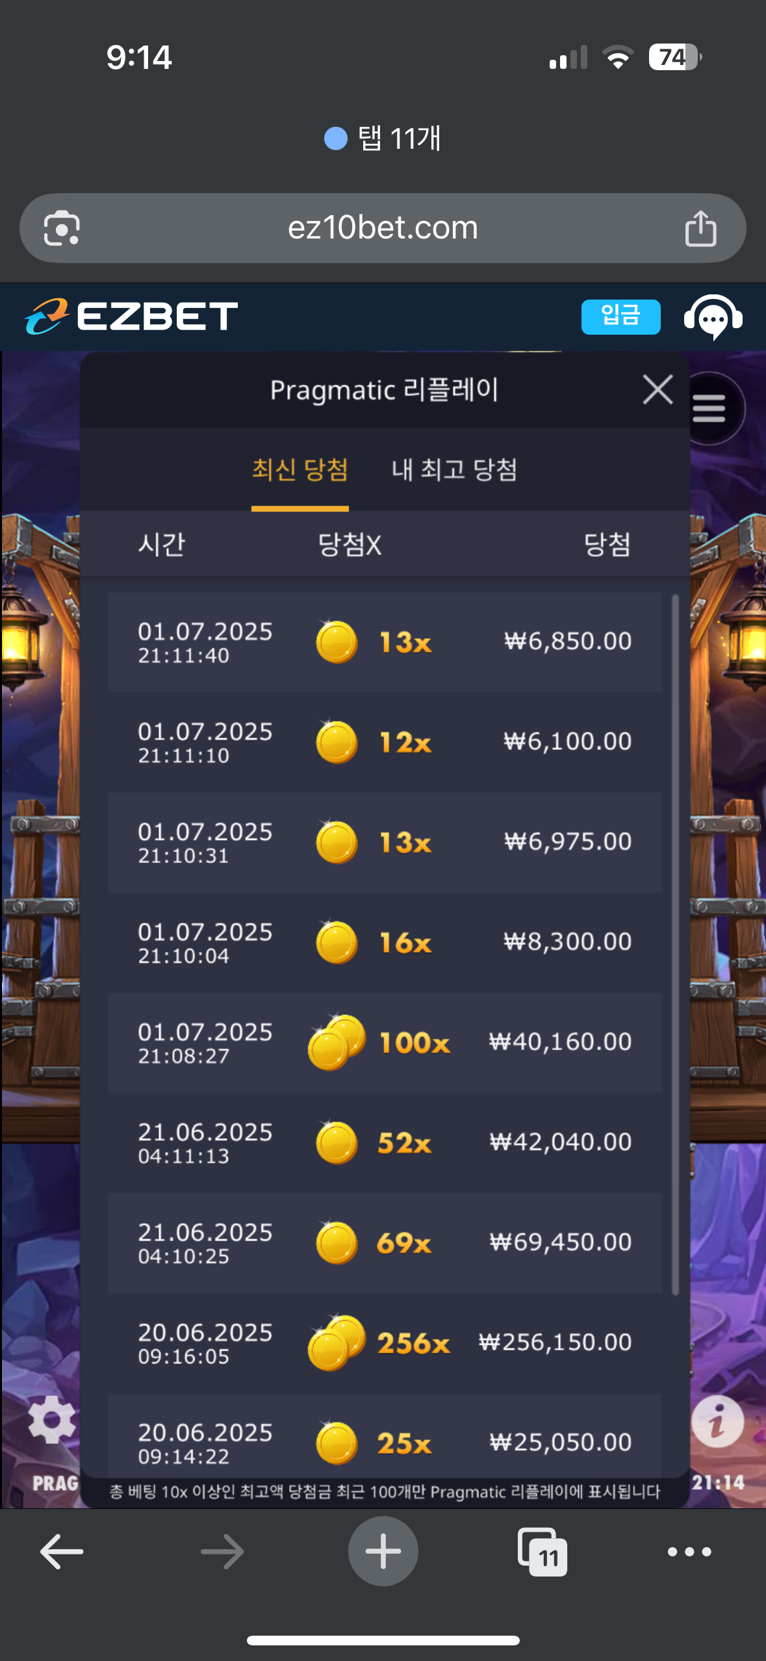Open the game hamburger menu icon

(x=709, y=408)
